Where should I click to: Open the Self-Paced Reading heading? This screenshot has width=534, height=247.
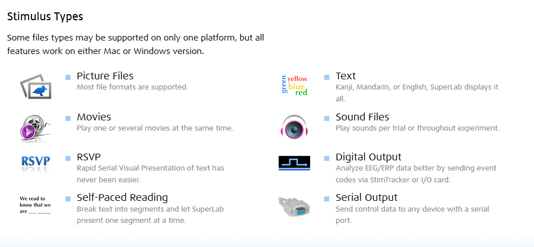click(122, 197)
